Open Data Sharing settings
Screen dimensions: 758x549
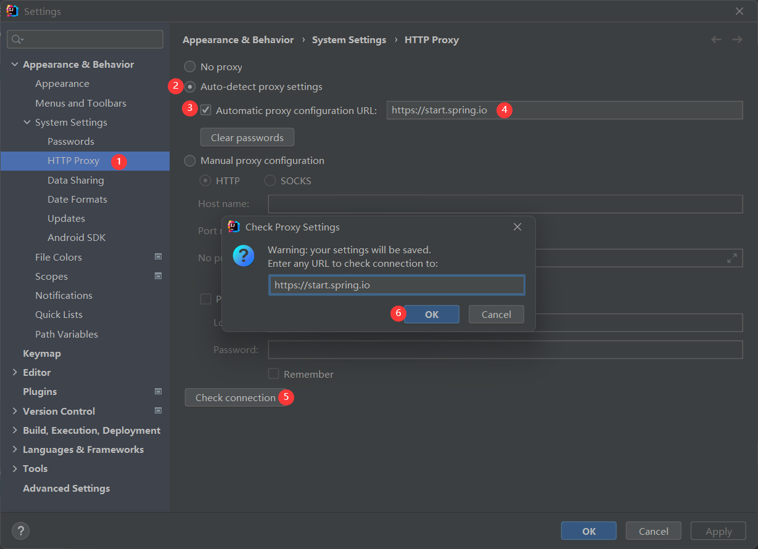point(76,180)
